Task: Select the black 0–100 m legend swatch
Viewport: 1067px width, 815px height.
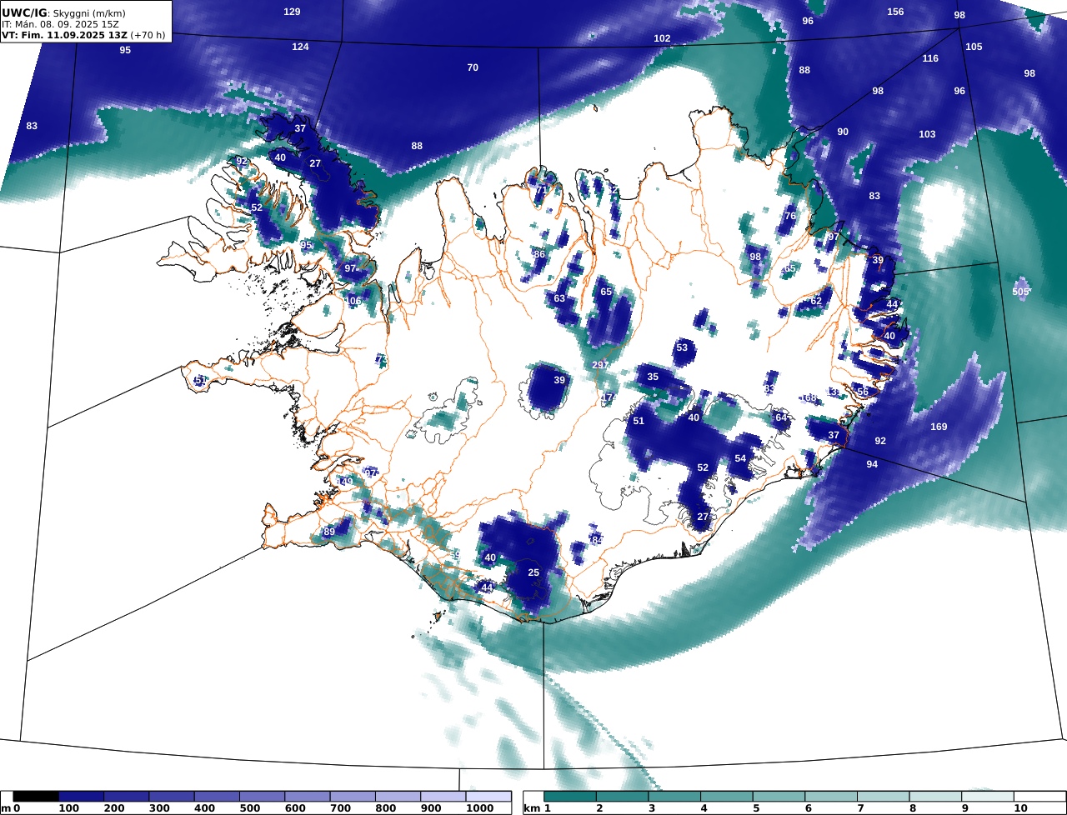Action: pos(36,797)
